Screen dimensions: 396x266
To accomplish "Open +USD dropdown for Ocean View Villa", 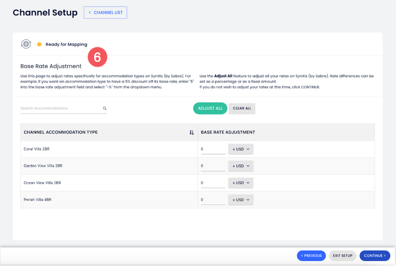I will click(241, 183).
